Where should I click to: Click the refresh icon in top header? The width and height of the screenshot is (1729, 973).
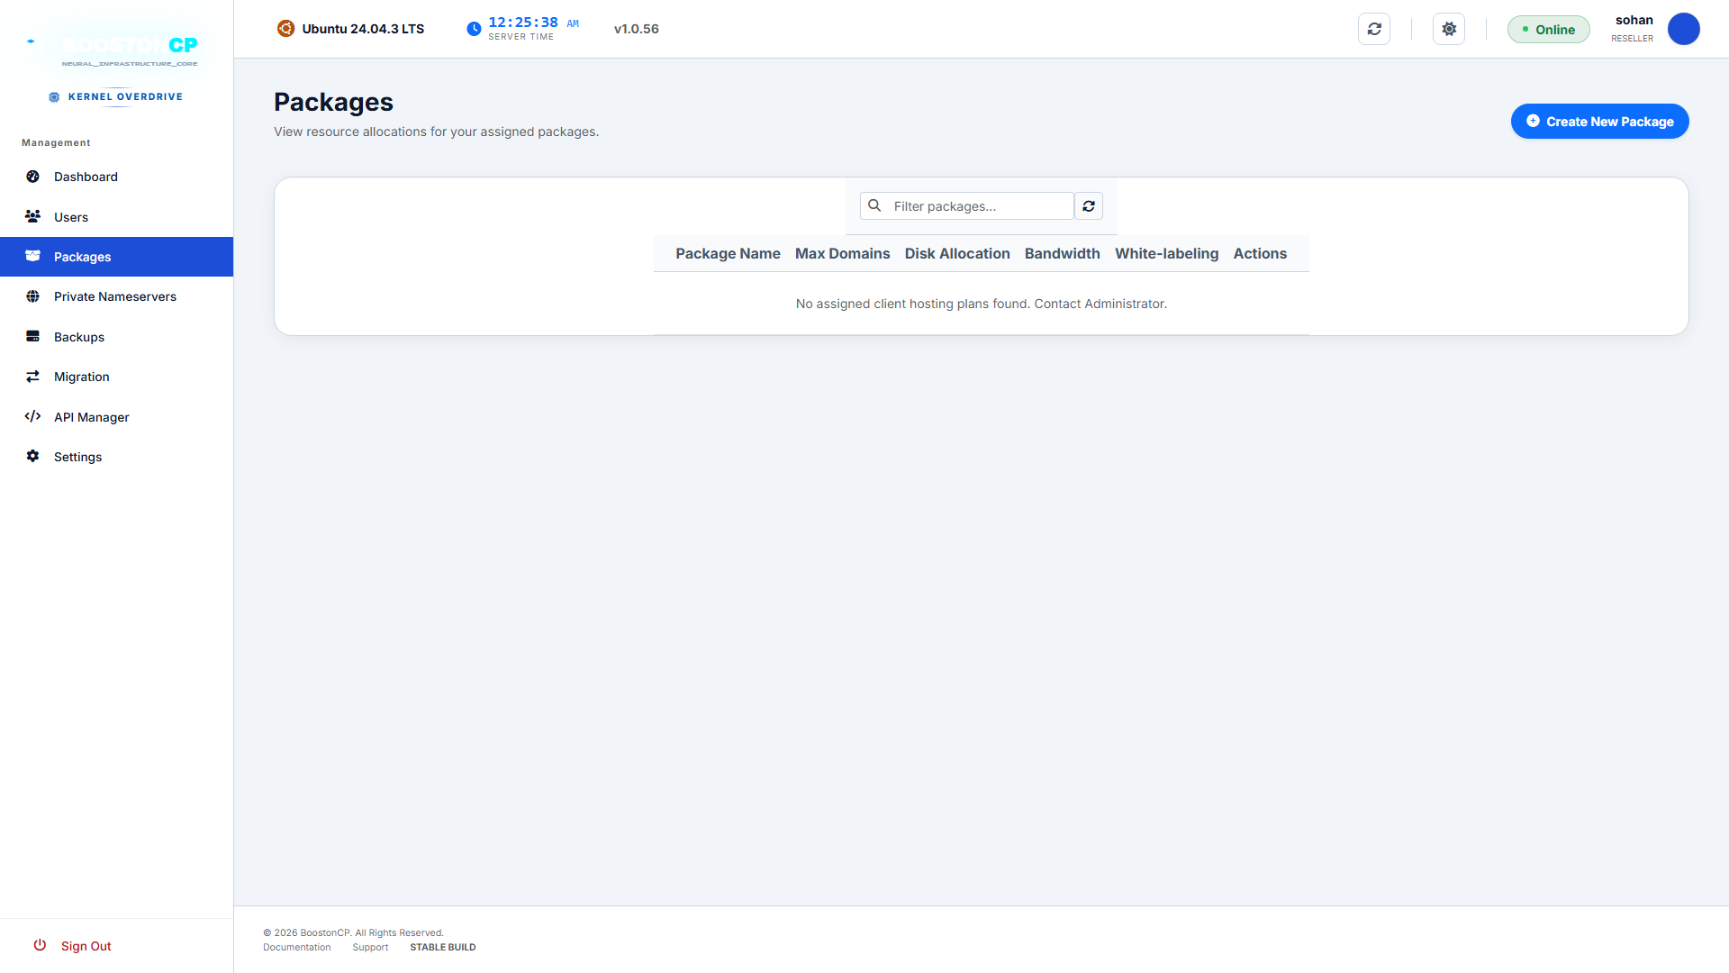[1374, 29]
